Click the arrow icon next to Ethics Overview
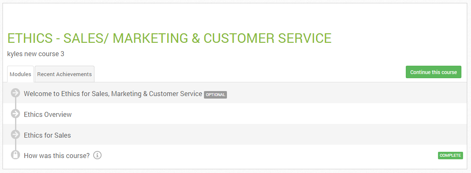The image size is (471, 173). (15, 114)
